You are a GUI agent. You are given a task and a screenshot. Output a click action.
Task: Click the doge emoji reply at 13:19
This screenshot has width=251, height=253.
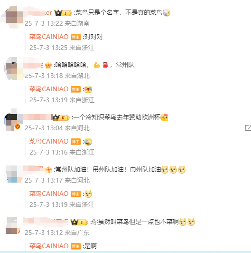[x=88, y=194]
